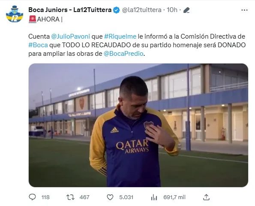Click the 5.031 likes count
This screenshot has width=255, height=206.
pyautogui.click(x=126, y=197)
